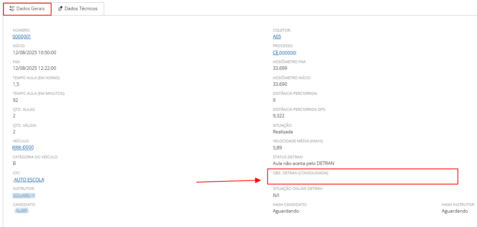Click the blurred instructor name

(24, 195)
